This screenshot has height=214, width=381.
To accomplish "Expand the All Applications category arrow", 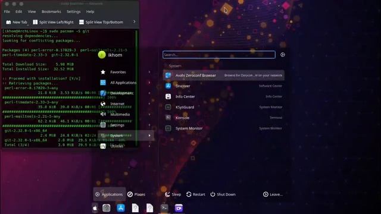I will click(x=149, y=83).
